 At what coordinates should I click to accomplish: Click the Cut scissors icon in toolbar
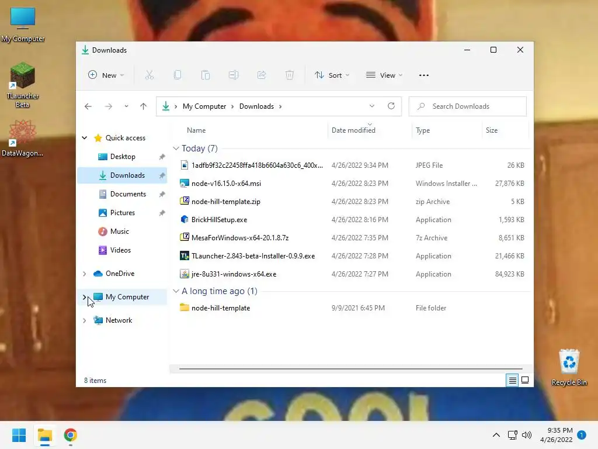(149, 75)
